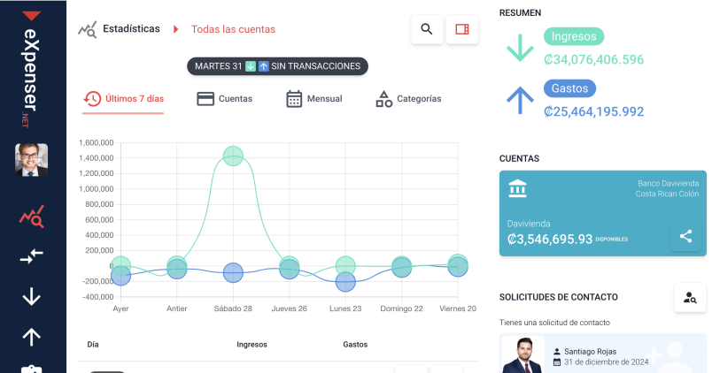Click the search contacts icon button
Screen dimensions: 712x373
tap(689, 298)
